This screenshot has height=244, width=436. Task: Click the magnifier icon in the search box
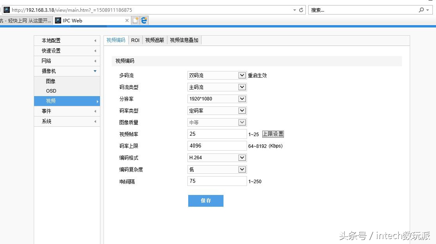(421, 10)
